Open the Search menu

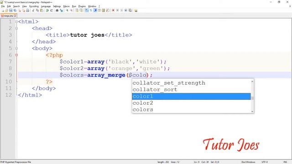(16, 6)
